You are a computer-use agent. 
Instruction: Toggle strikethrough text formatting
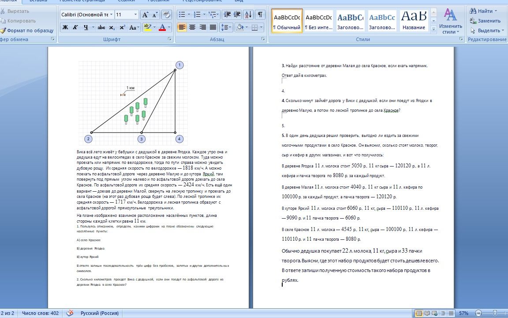(101, 27)
